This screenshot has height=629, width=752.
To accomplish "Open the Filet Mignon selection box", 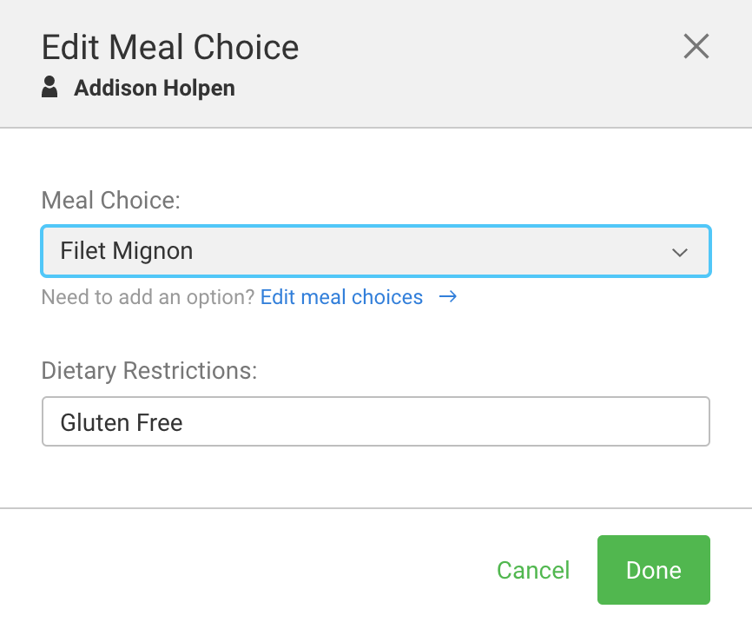I will click(375, 252).
